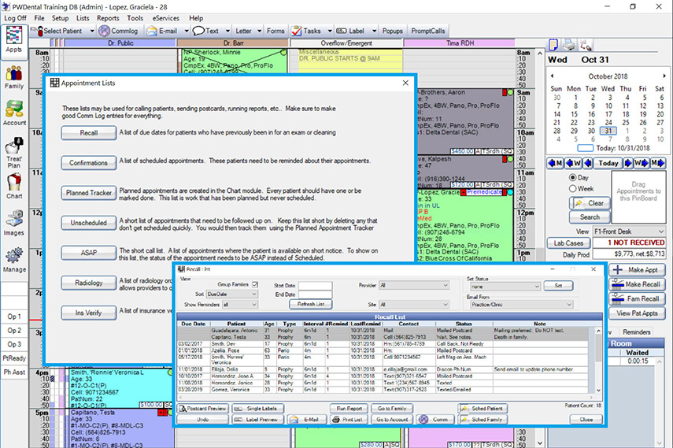Open Tasks from the toolbar
Screen dimensions: 673x448
click(306, 31)
